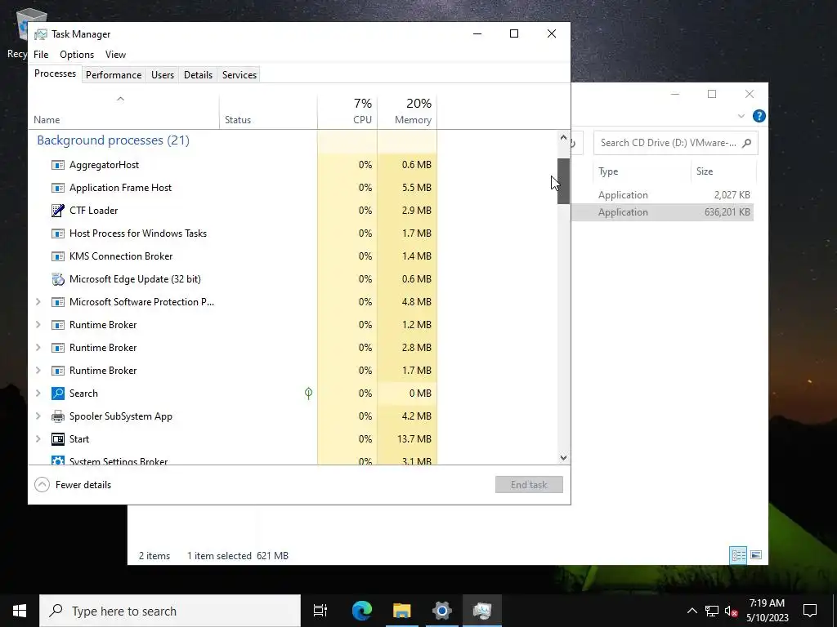Switch to the Services tab
Screen dimensions: 837x627
point(239,75)
